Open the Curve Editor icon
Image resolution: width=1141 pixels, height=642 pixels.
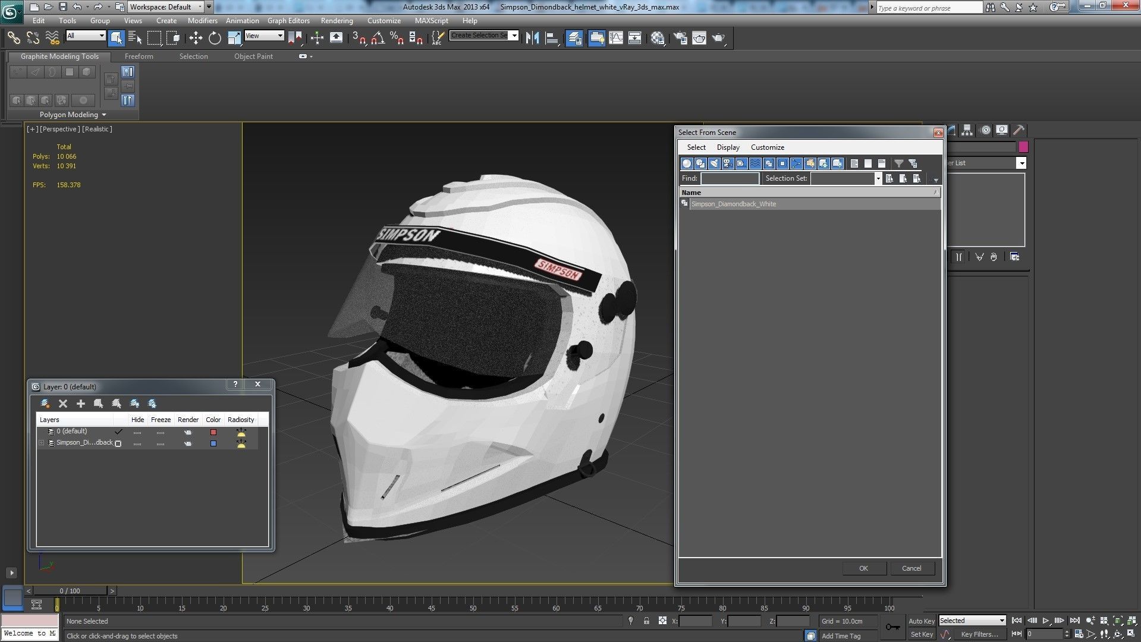tap(616, 38)
